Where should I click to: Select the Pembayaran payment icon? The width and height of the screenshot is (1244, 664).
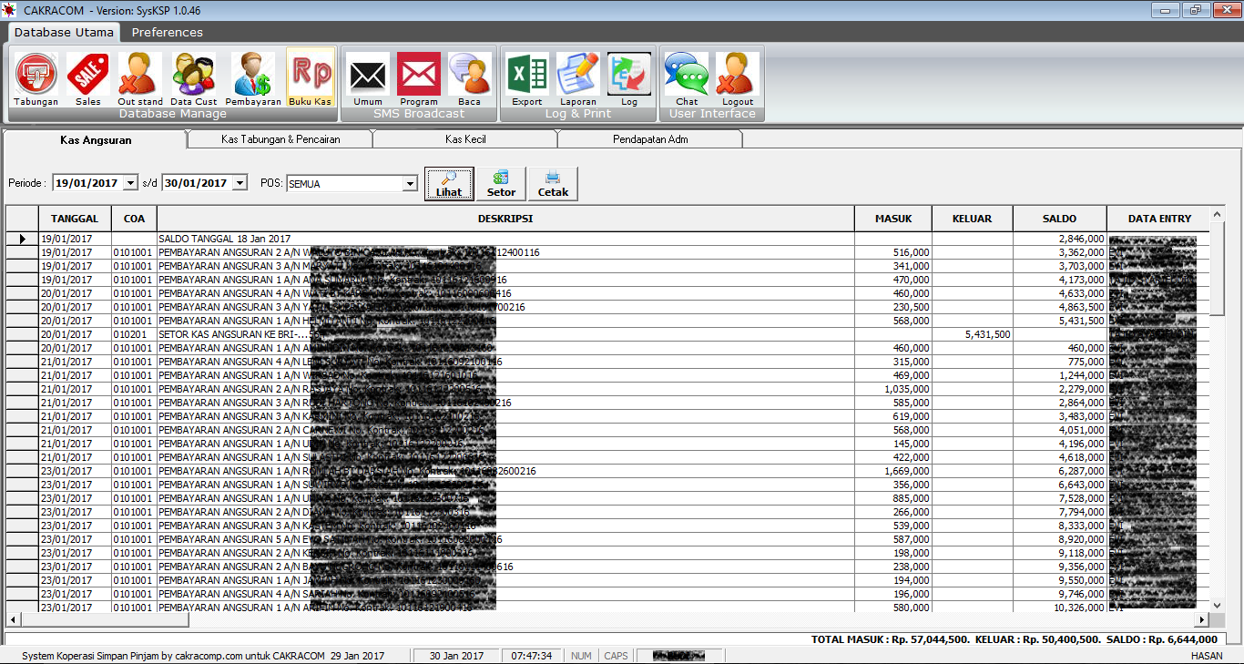pos(253,75)
